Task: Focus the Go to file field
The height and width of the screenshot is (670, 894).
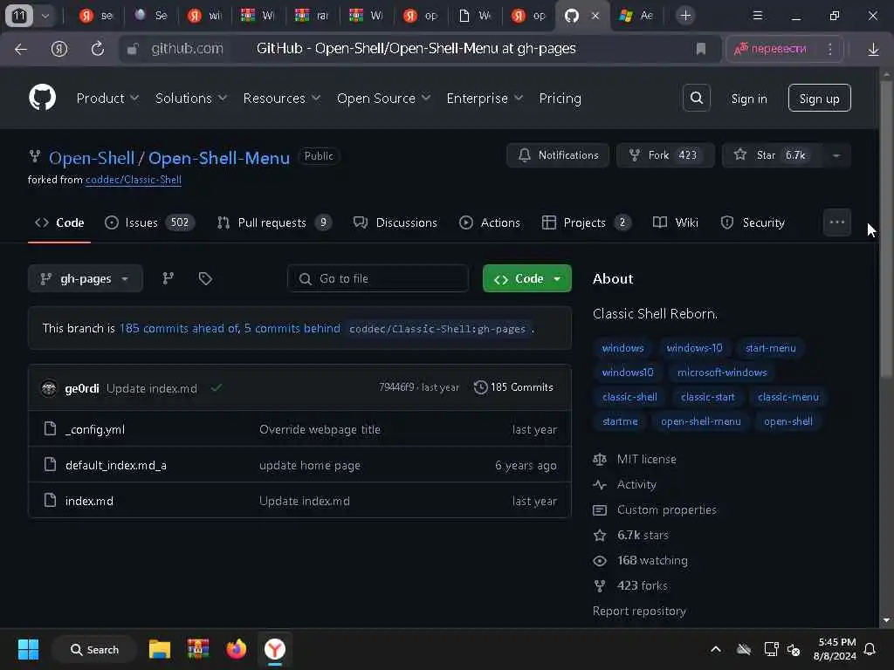Action: (378, 278)
